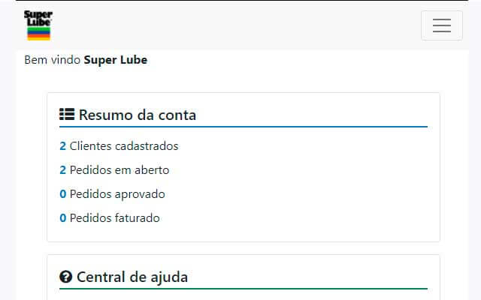The width and height of the screenshot is (481, 300).
Task: Click the Resumo da conta heading
Action: [137, 115]
